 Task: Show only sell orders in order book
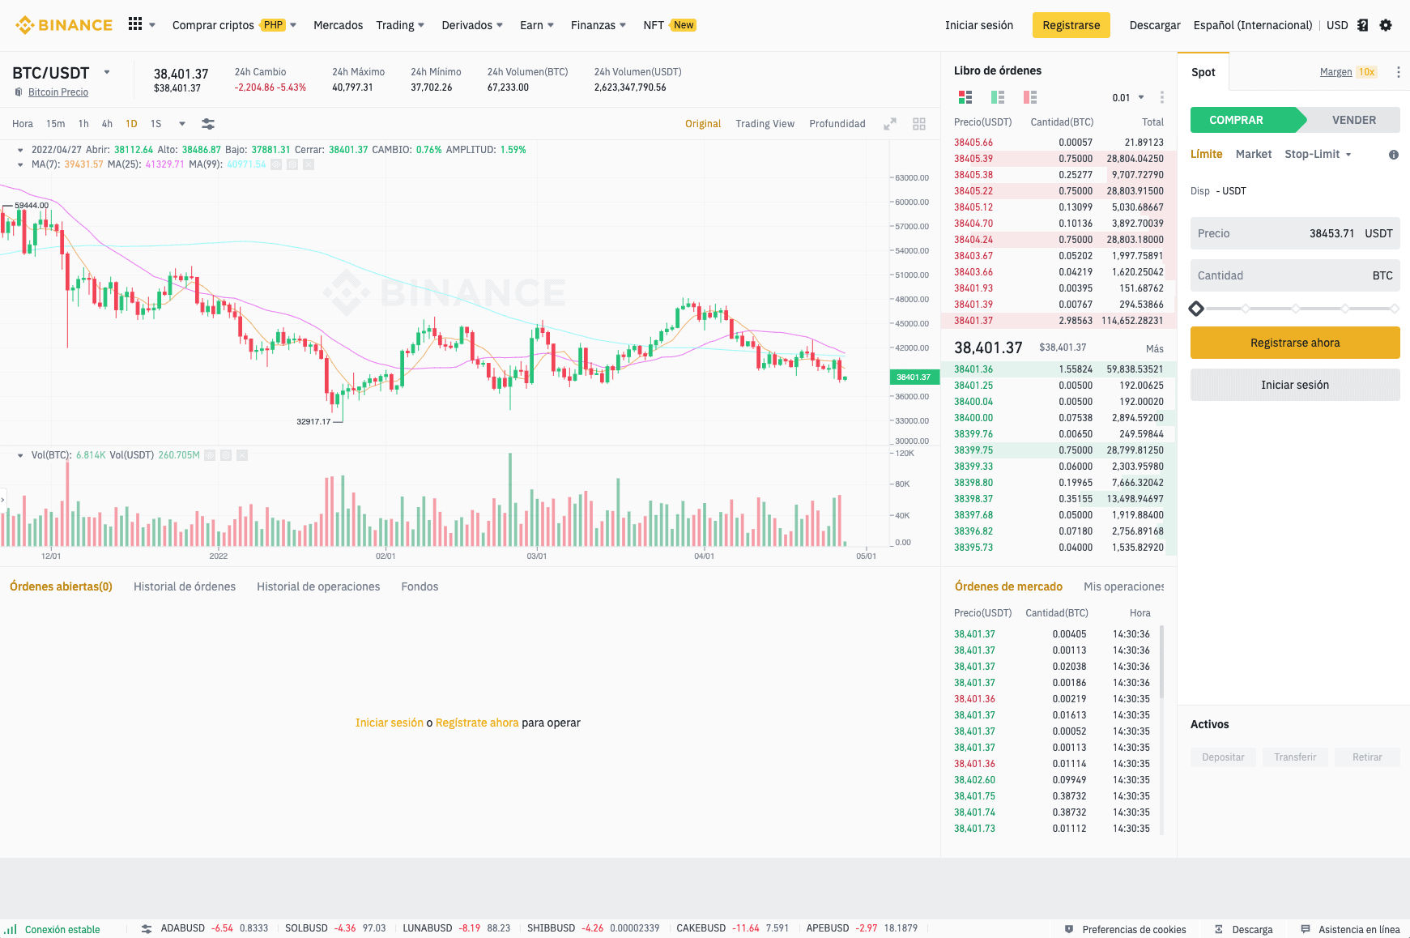tap(1030, 97)
